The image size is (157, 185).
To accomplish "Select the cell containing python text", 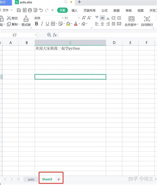I will (x=70, y=48).
